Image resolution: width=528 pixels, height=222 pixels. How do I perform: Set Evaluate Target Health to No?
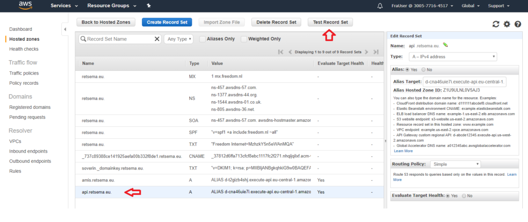[x=464, y=196]
